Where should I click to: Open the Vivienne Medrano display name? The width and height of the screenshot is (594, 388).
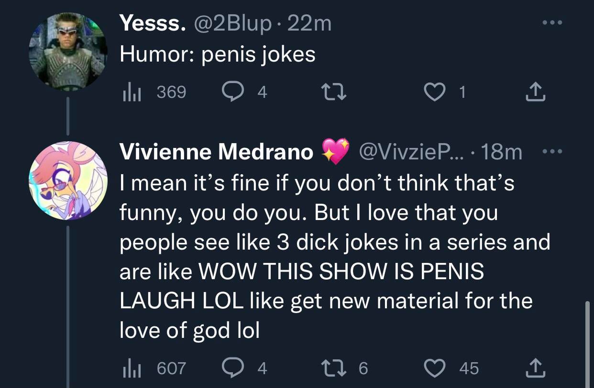coord(217,152)
